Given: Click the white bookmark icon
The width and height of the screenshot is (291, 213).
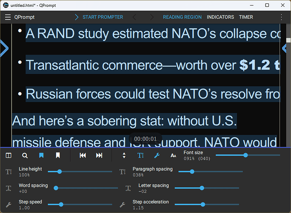Looking at the screenshot, I should click(58, 155).
